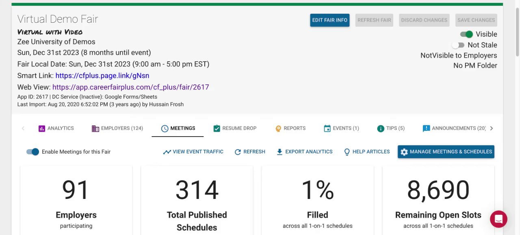Click the Analytics bar chart icon
The height and width of the screenshot is (235, 520).
coord(42,128)
